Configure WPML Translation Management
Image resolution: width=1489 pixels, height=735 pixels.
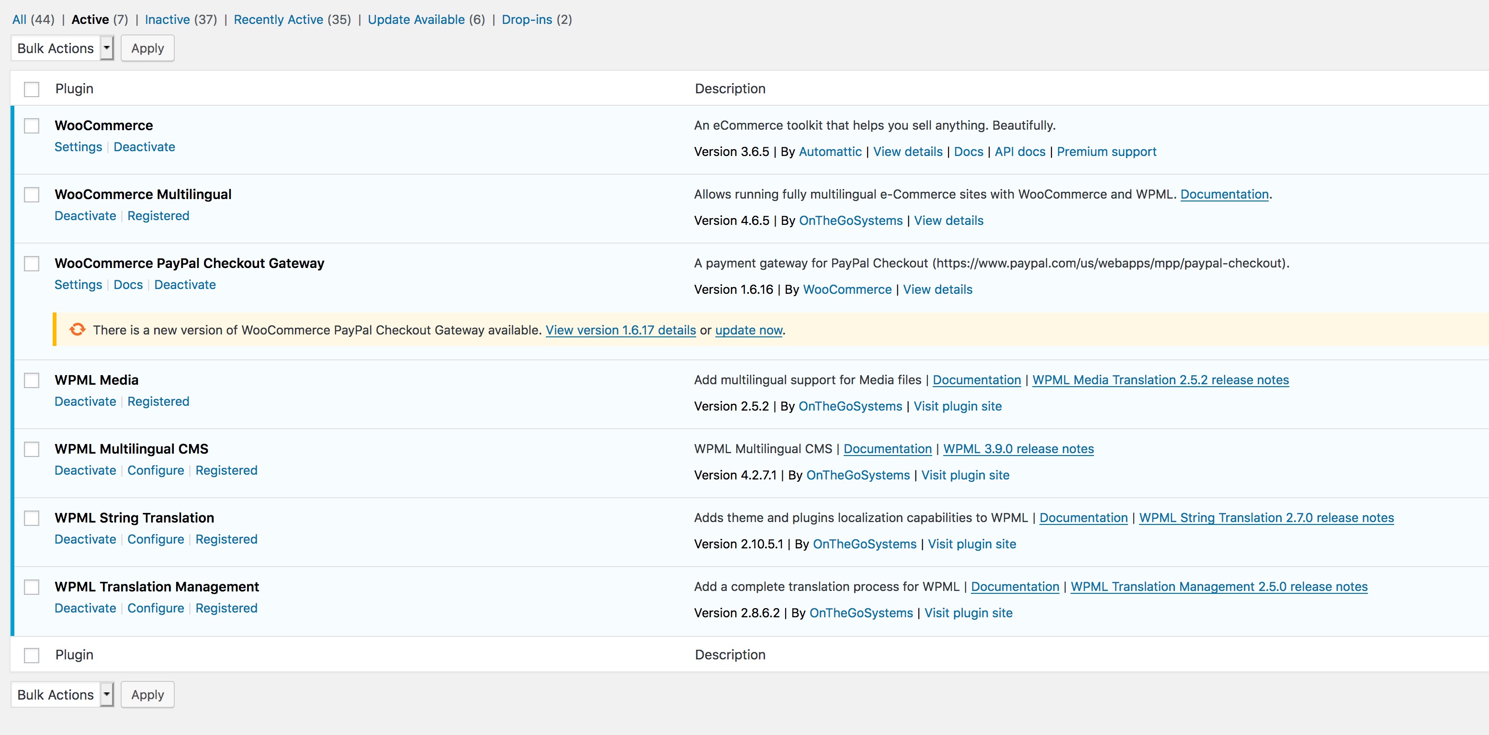coord(156,609)
